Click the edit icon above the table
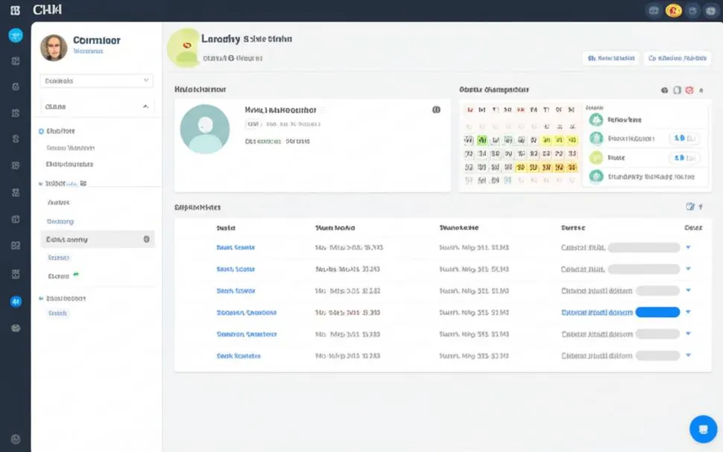723x452 pixels. [689, 207]
